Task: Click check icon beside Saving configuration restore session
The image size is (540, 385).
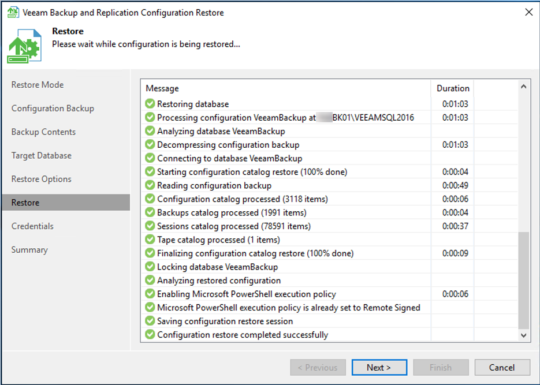Action: click(150, 321)
